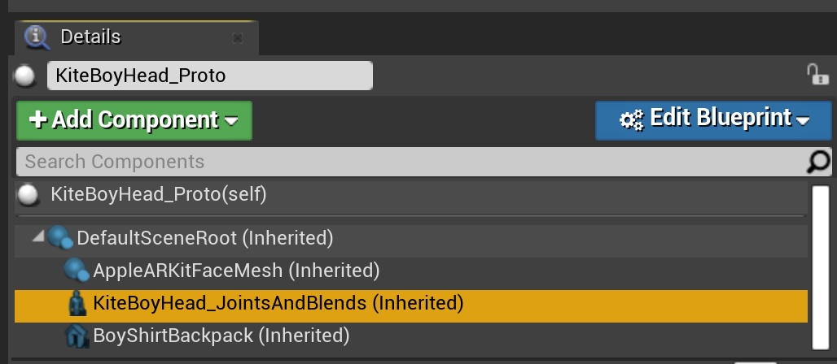The image size is (837, 364).
Task: Click the gears icon on Edit Blueprint
Action: (631, 120)
